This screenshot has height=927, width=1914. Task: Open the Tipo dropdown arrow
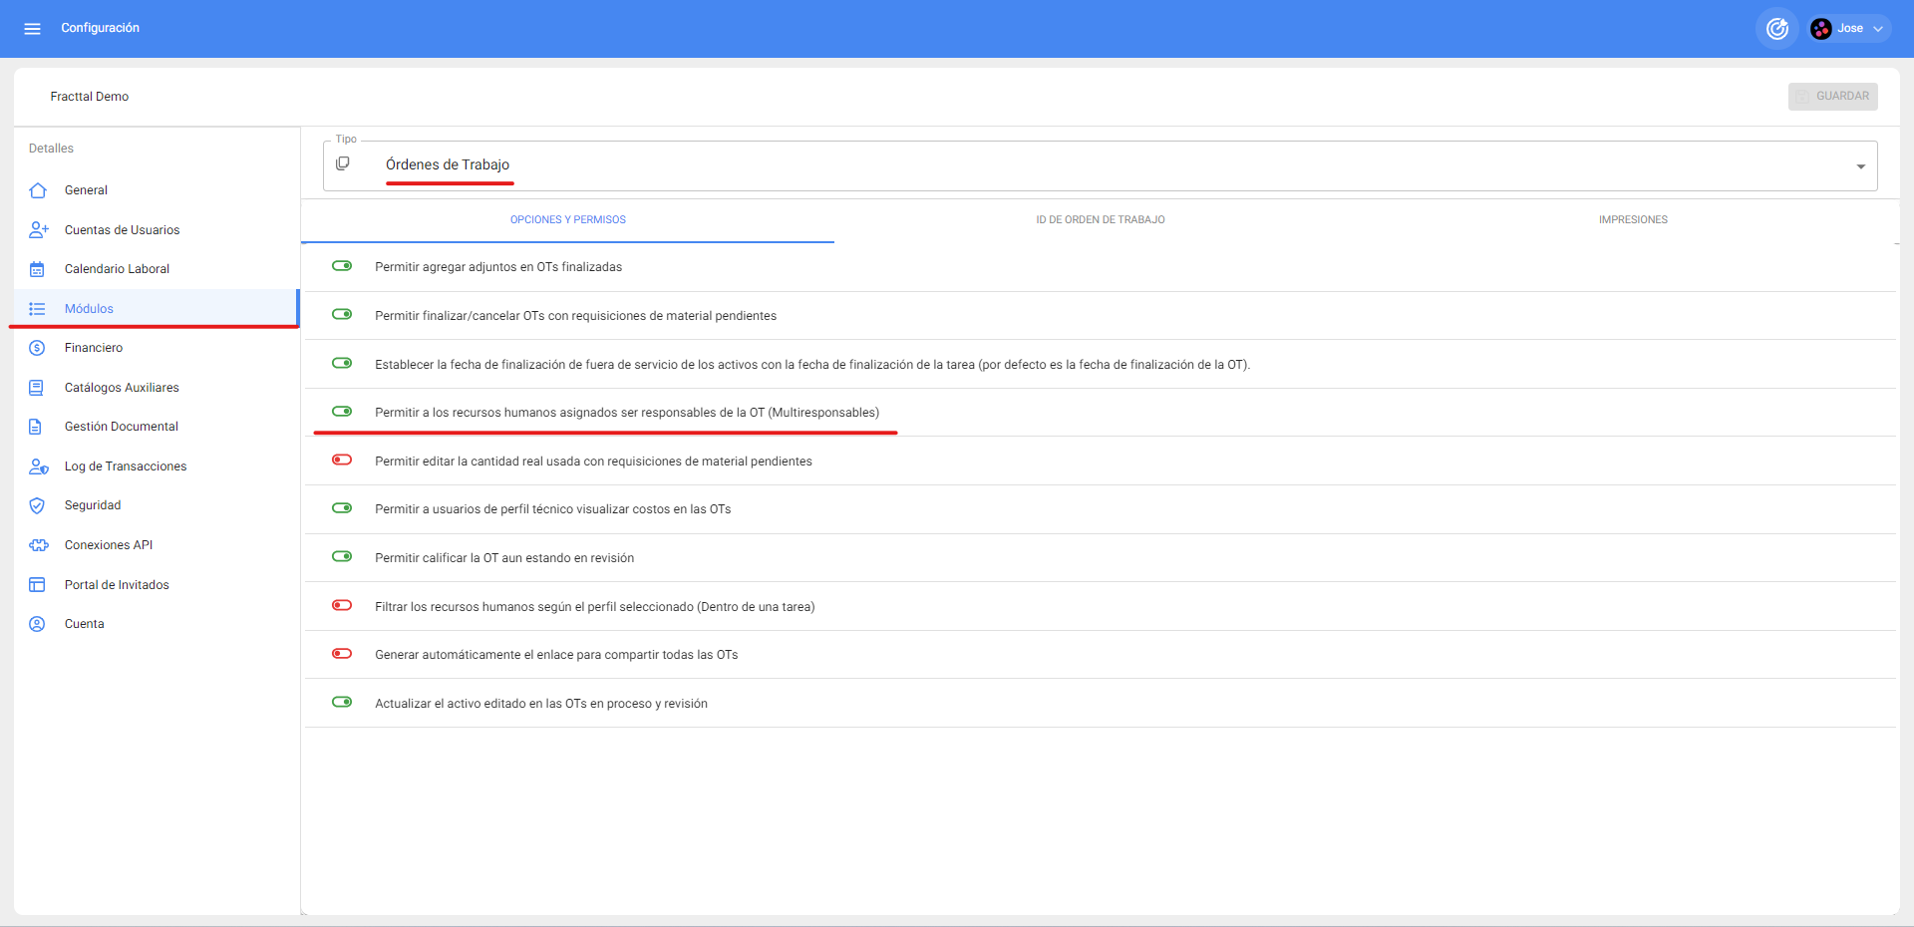(1860, 166)
